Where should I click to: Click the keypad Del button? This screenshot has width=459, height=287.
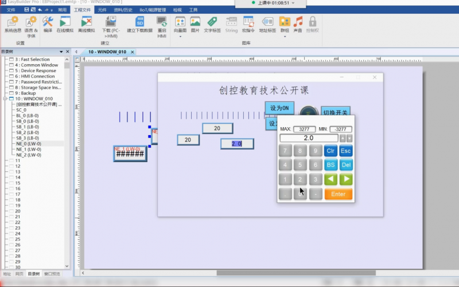[346, 165]
